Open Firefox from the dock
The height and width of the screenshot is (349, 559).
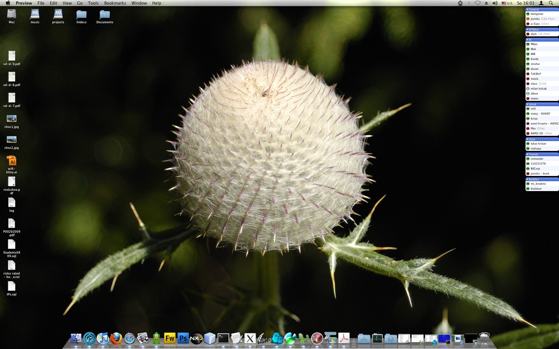point(116,338)
